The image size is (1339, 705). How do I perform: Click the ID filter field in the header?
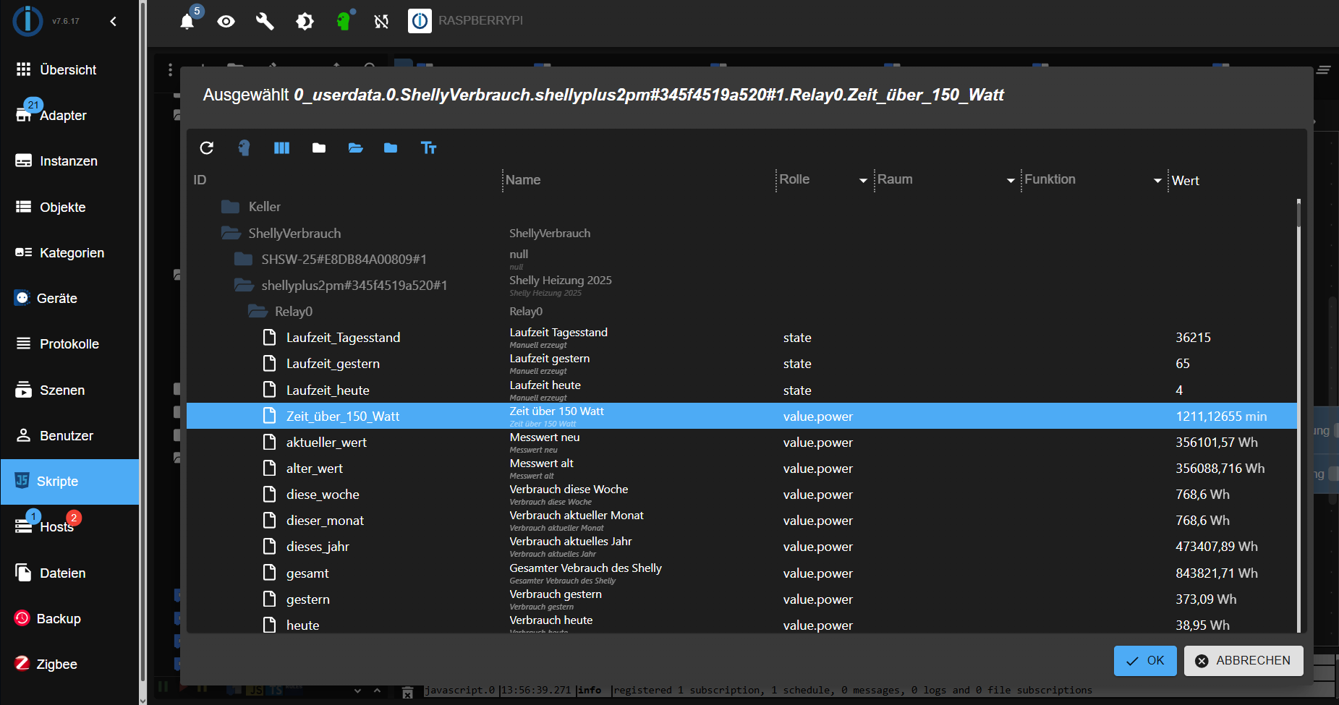(344, 180)
